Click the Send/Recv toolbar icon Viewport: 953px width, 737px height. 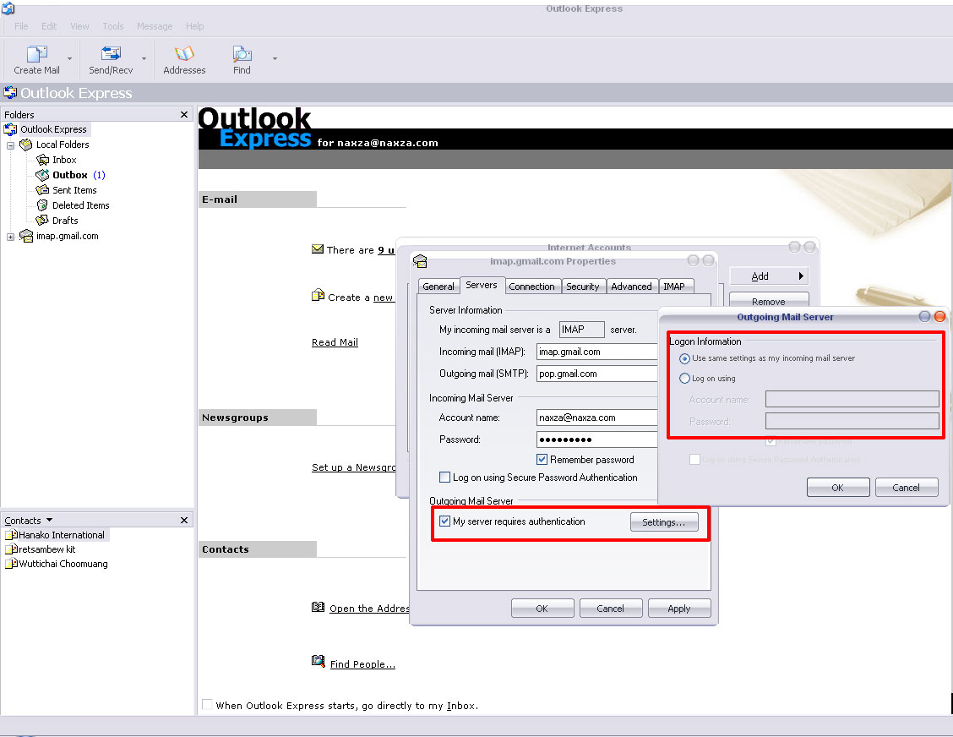(111, 54)
